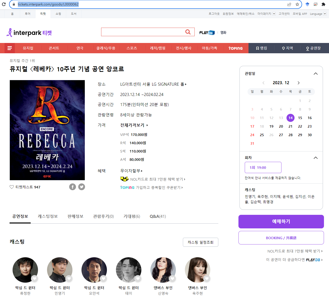This screenshot has height=301, width=329.
Task: Expand 무이자할부 installment info
Action: click(x=131, y=171)
